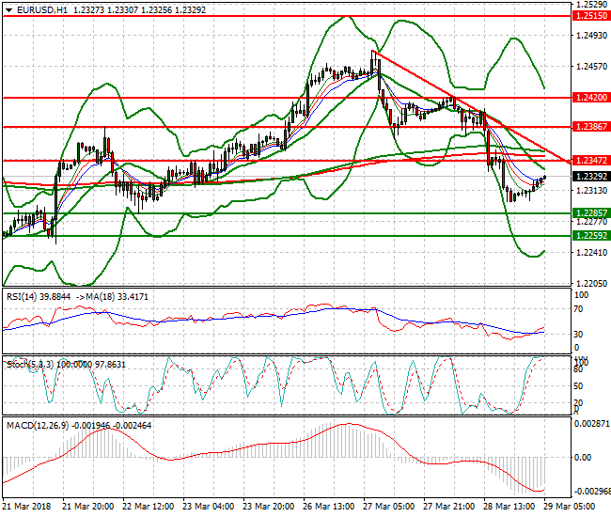The width and height of the screenshot is (611, 517).
Task: Select the red descending trendline on chart
Action: (x=472, y=106)
